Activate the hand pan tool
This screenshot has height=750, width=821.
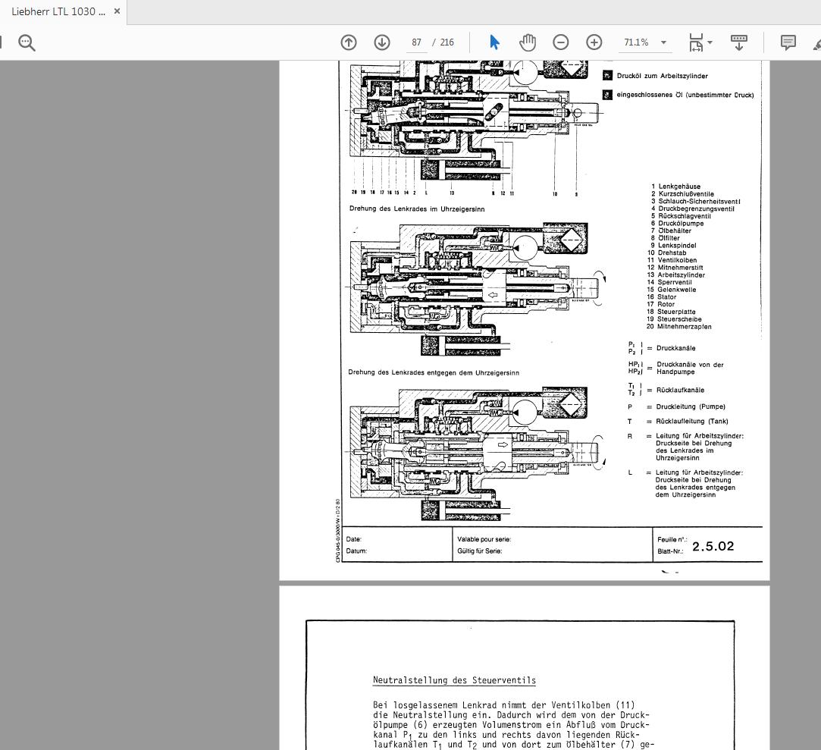click(528, 42)
